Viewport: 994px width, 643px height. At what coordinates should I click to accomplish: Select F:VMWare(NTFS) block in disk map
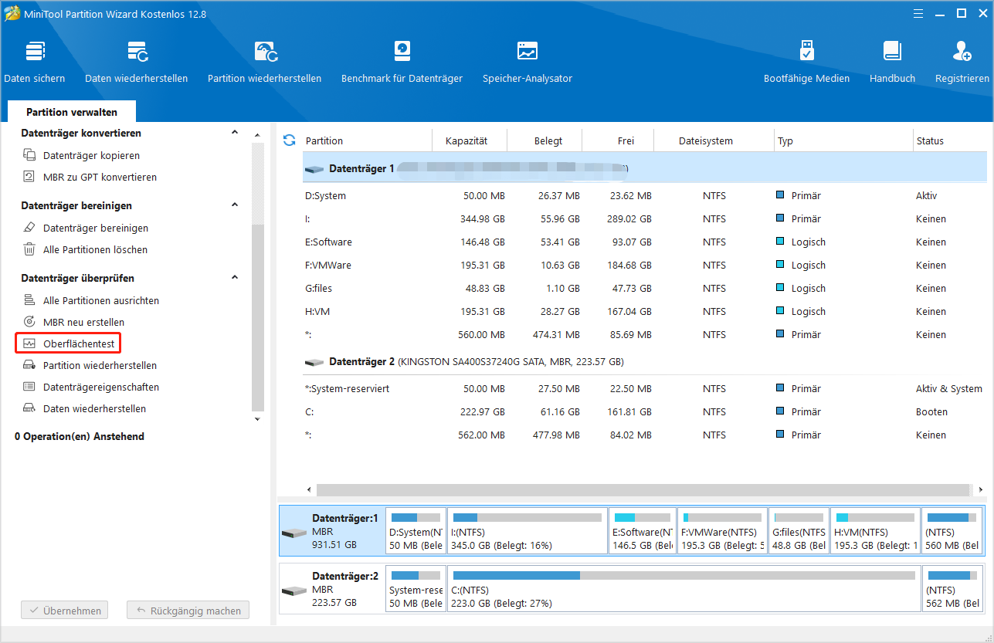pos(723,531)
